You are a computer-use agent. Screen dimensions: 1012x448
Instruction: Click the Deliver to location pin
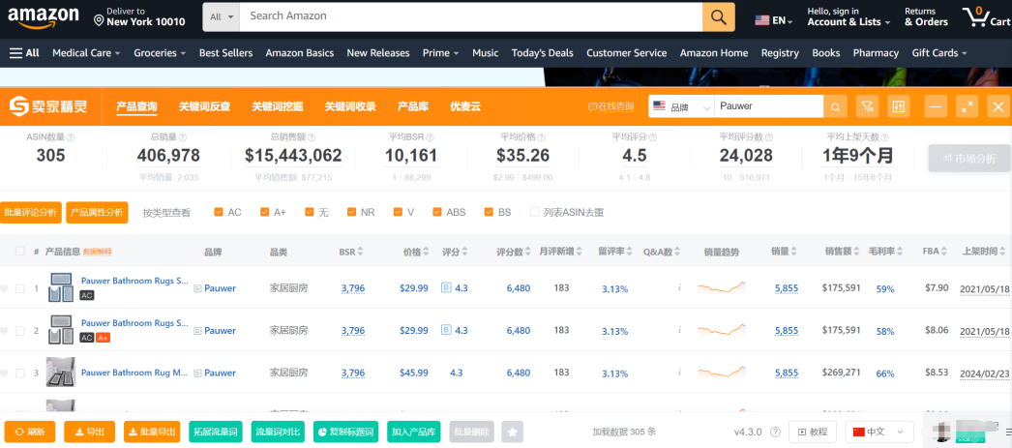tap(99, 20)
